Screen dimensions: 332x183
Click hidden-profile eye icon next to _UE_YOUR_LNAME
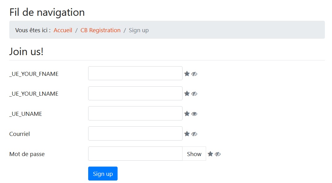[194, 94]
